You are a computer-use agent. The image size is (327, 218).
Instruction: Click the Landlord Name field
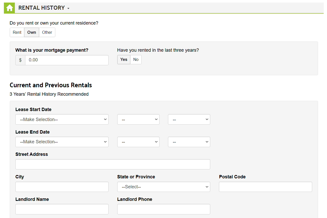[62, 209]
